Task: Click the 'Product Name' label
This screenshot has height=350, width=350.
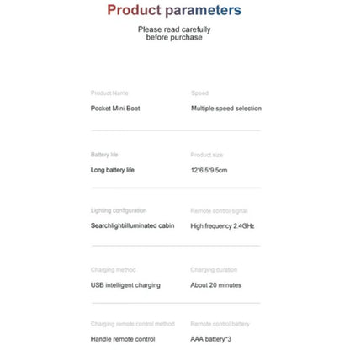Action: tap(109, 93)
